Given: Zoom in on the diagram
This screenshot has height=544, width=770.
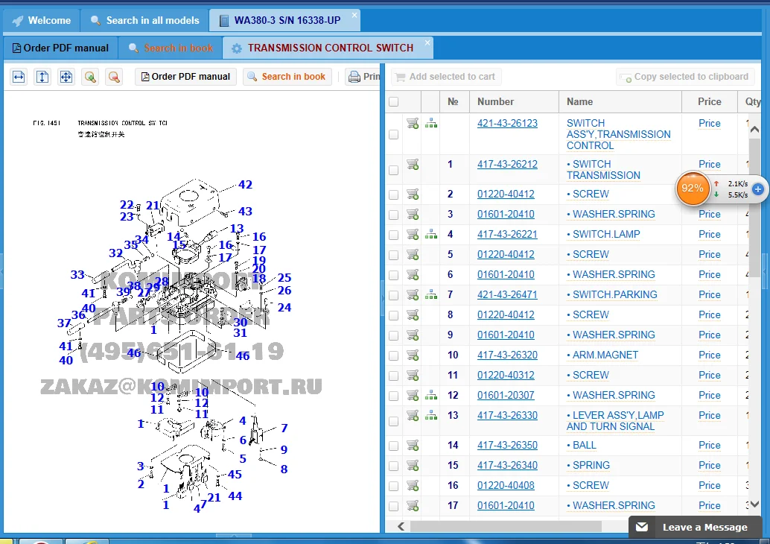Looking at the screenshot, I should 90,77.
